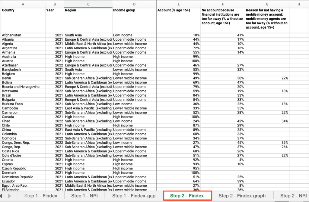The image size is (309, 202).
Task: Click the "Albania" country cell
Action: coord(23,39)
